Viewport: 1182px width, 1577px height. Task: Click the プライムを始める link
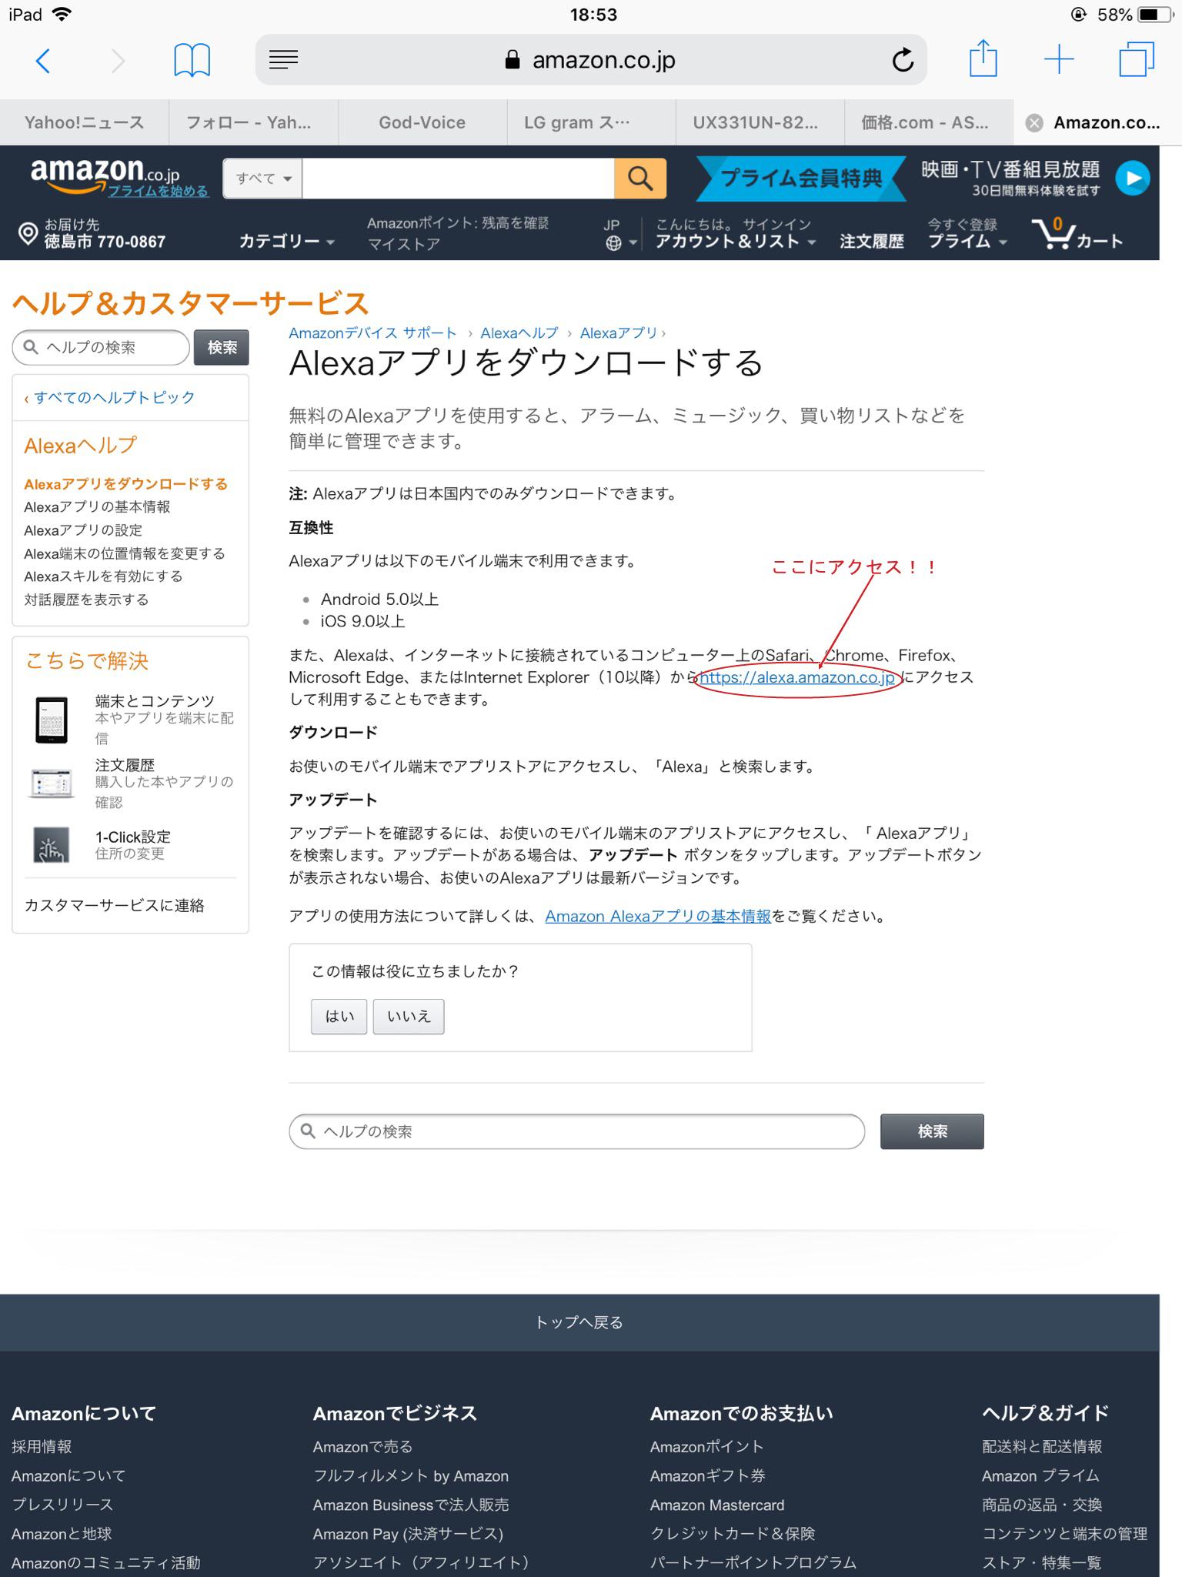tap(158, 191)
